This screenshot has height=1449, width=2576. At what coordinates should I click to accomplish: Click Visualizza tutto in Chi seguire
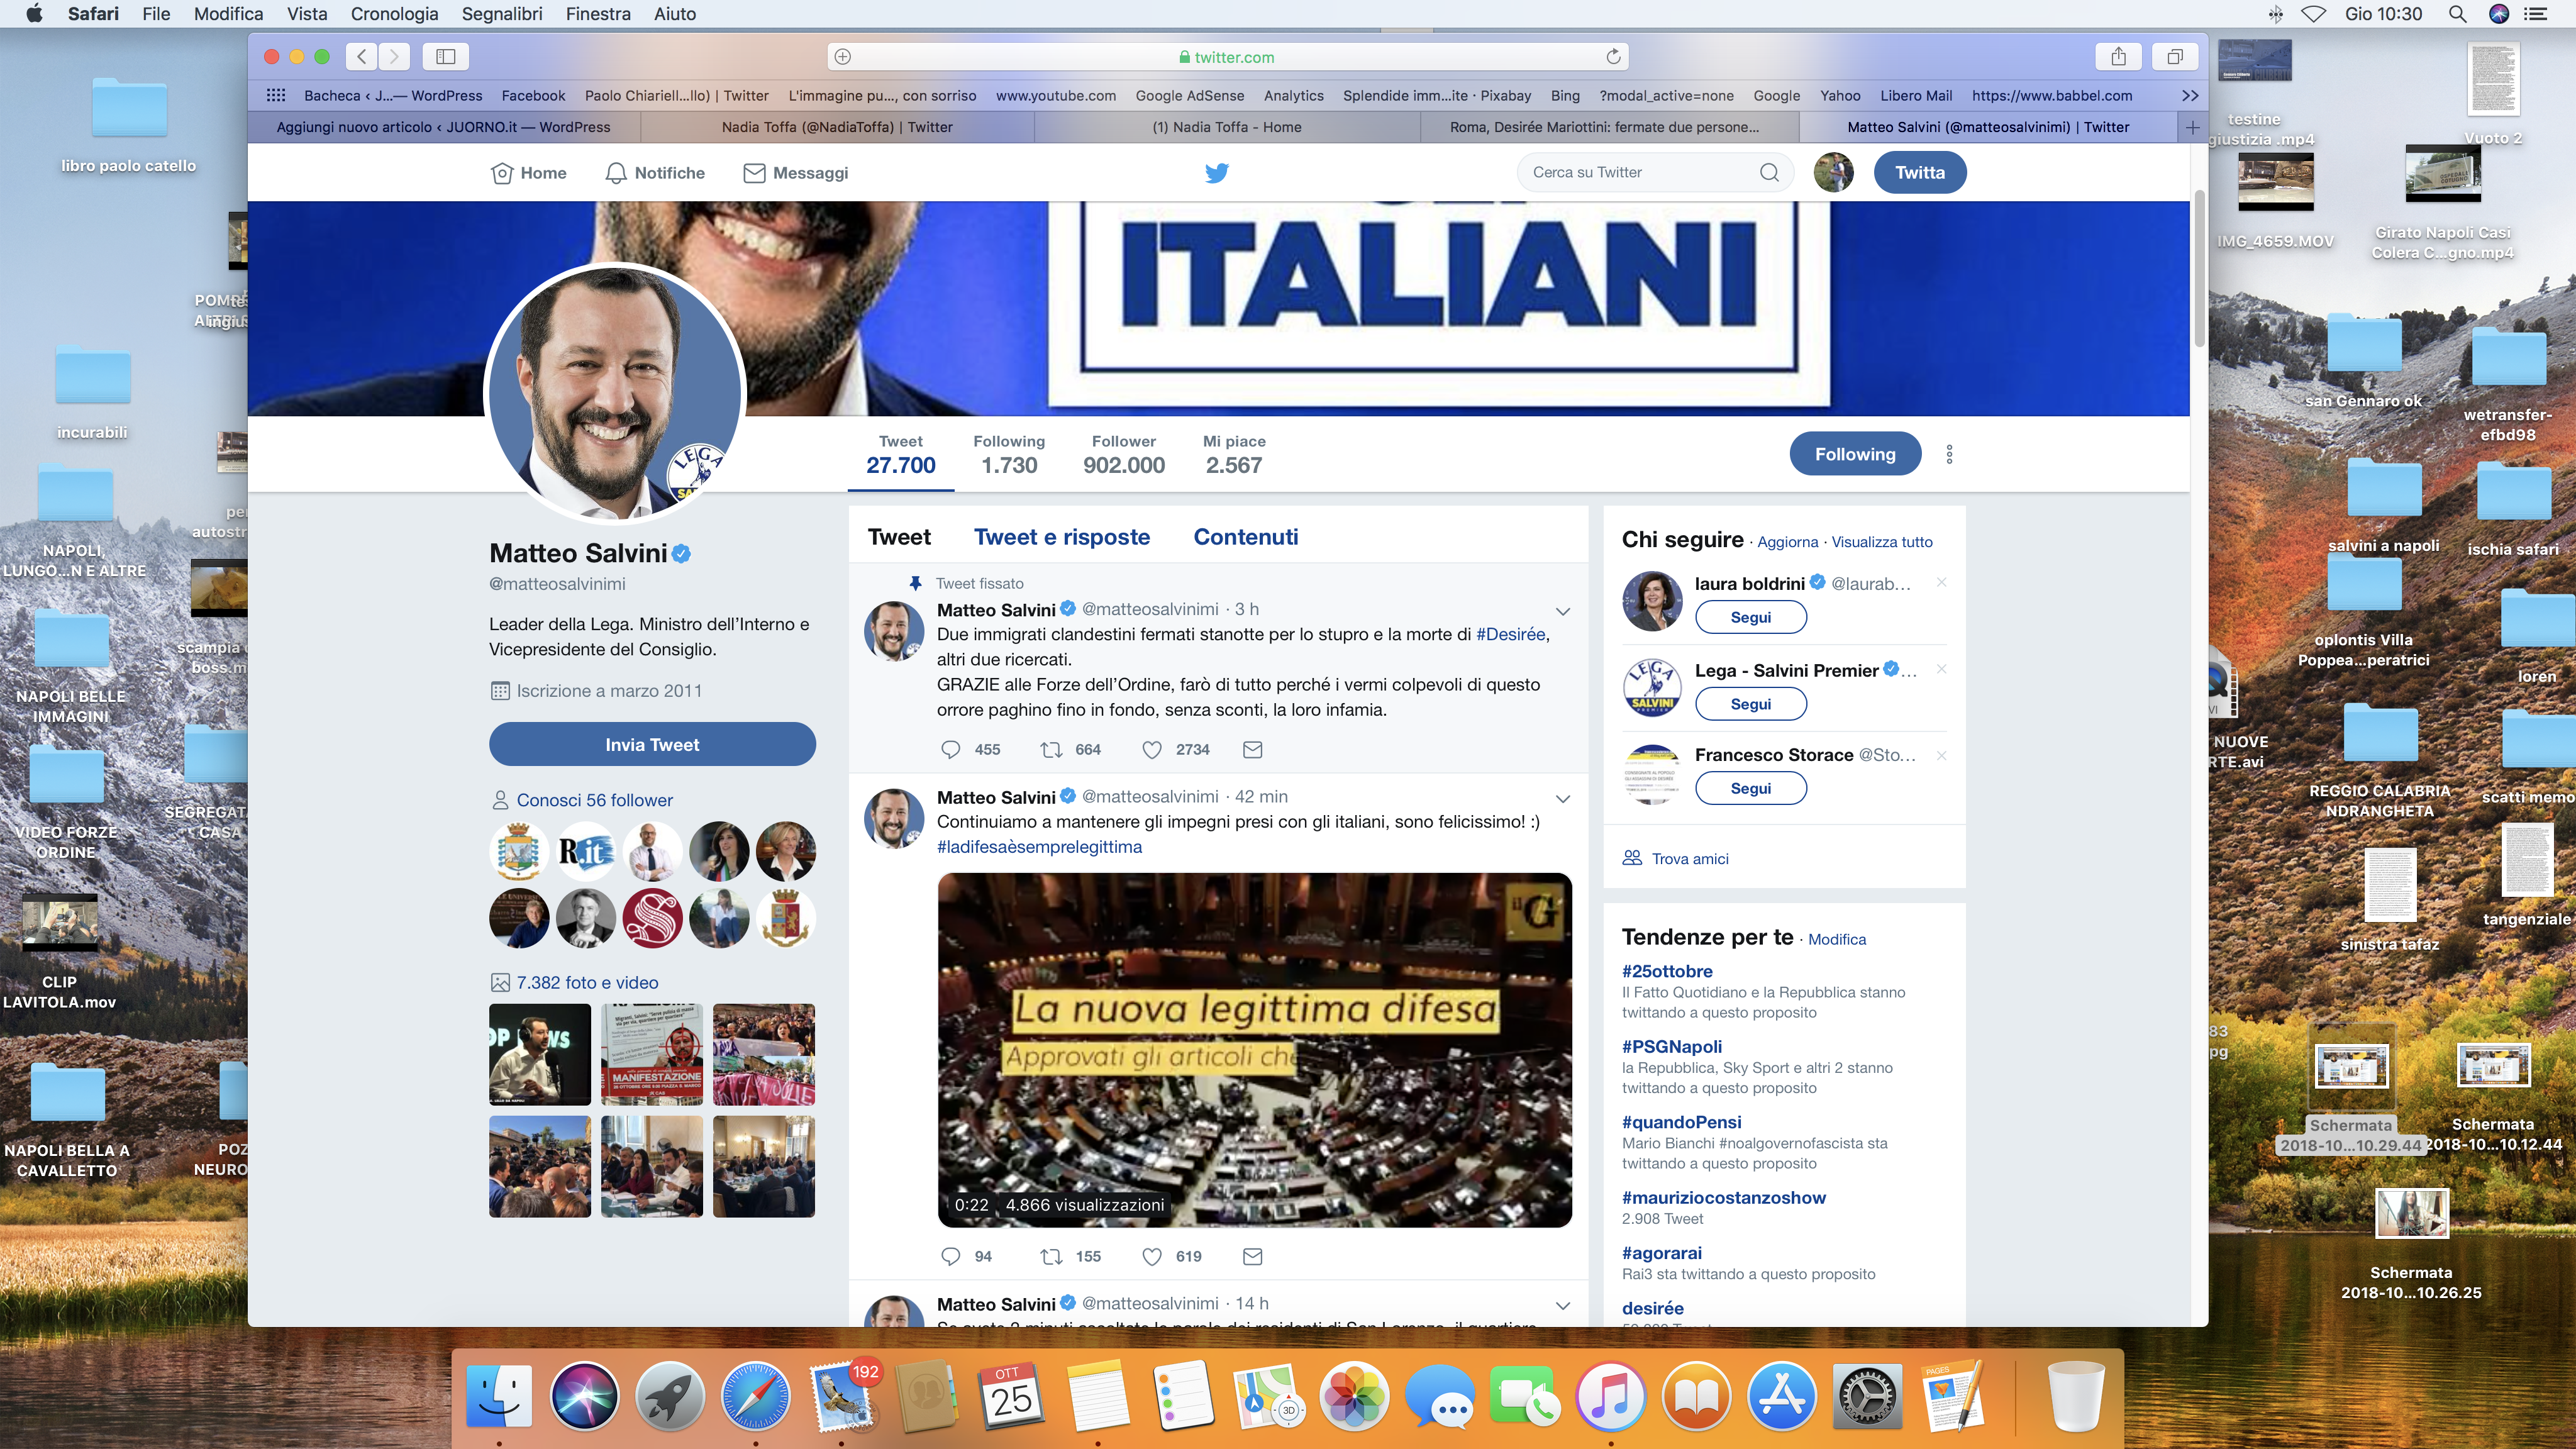1881,542
